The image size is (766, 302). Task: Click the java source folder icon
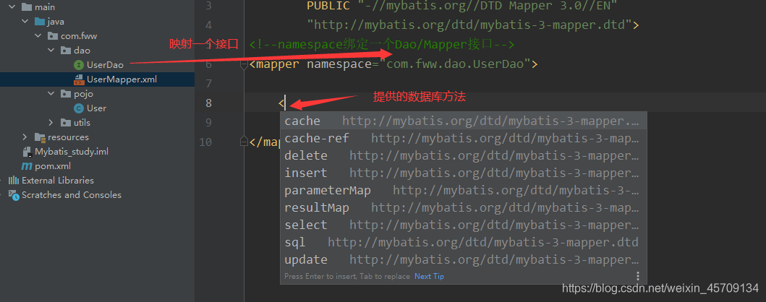click(x=40, y=22)
